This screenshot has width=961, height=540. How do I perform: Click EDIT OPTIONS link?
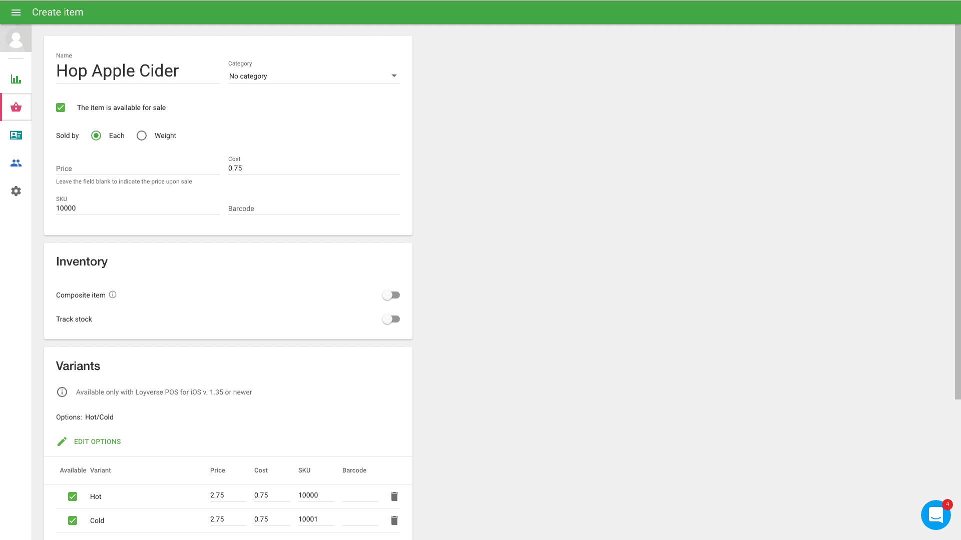pos(97,441)
